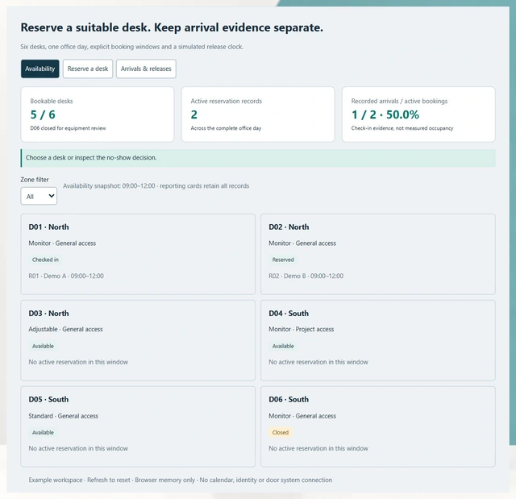Select the D03 · North desk card heading
This screenshot has width=516, height=499.
(x=48, y=313)
